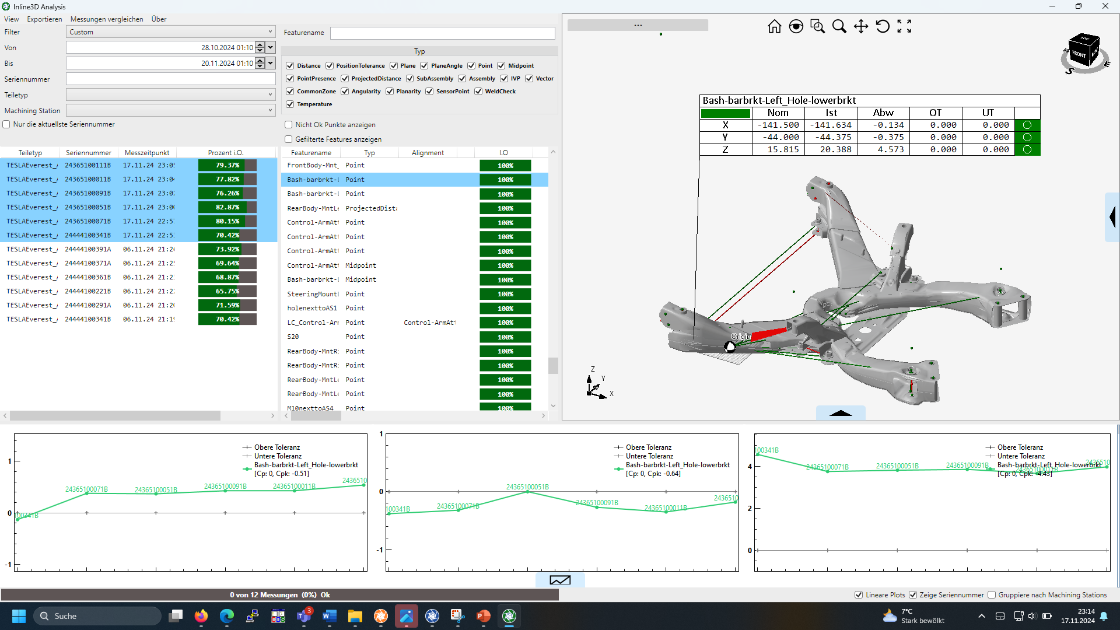
Task: Select the zoom-to-region tool icon
Action: pyautogui.click(x=817, y=26)
